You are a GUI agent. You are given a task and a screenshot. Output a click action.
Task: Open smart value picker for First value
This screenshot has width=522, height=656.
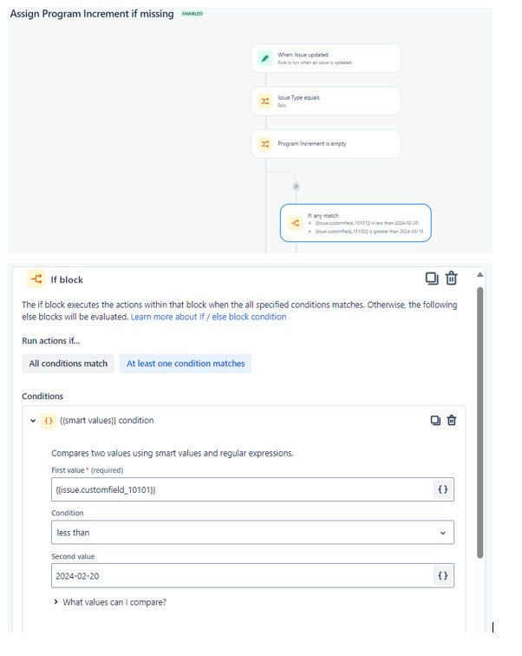coord(442,489)
